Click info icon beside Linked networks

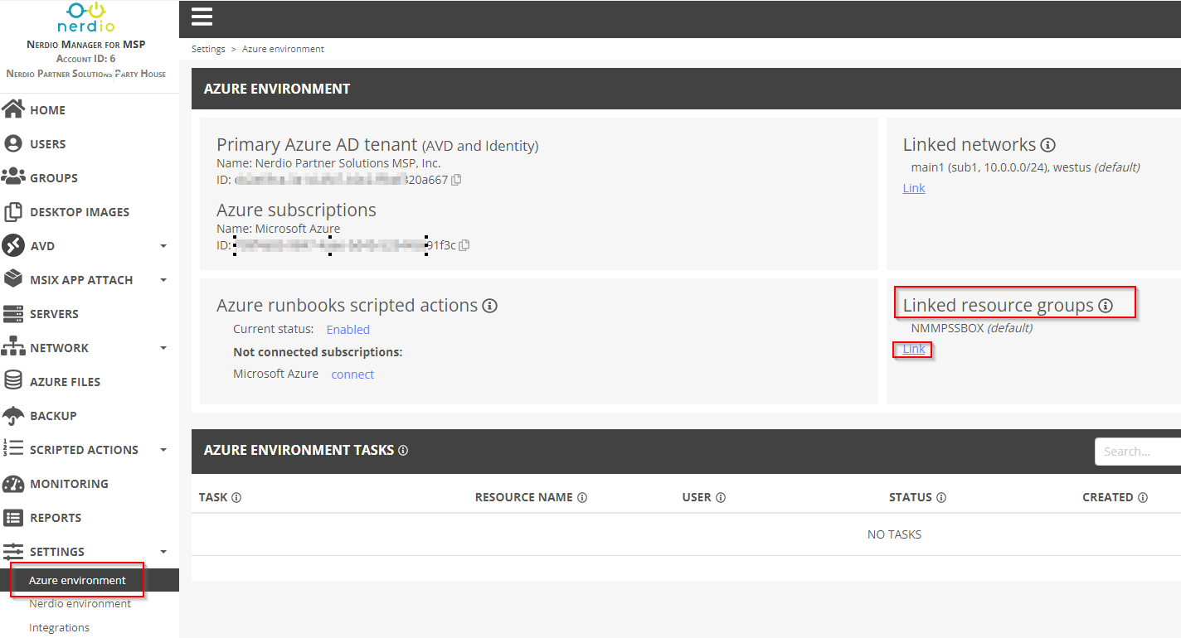pyautogui.click(x=1047, y=145)
